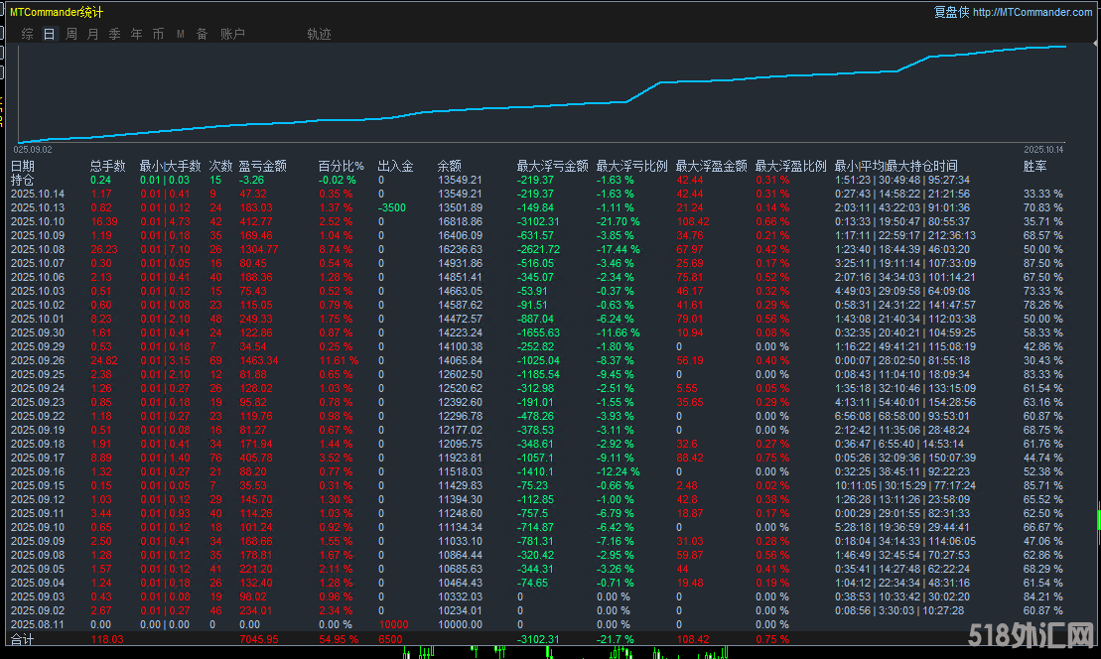
Task: Open the 轨迹 (track) view
Action: pyautogui.click(x=319, y=34)
